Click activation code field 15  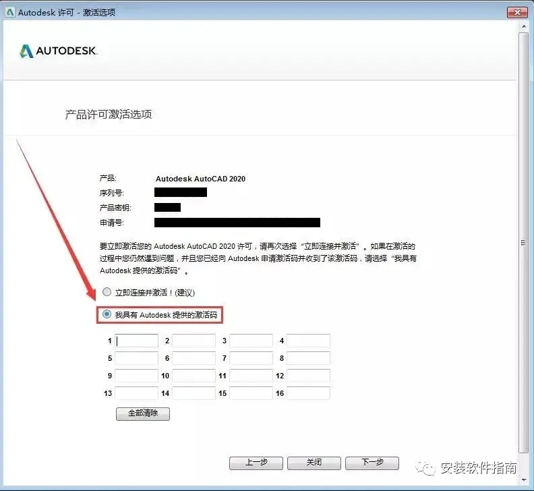pyautogui.click(x=251, y=393)
